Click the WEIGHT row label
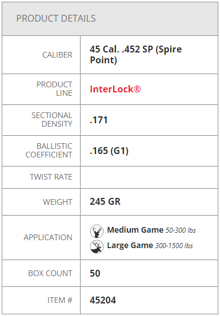Image resolution: width=220 pixels, height=316 pixels. pos(58,202)
